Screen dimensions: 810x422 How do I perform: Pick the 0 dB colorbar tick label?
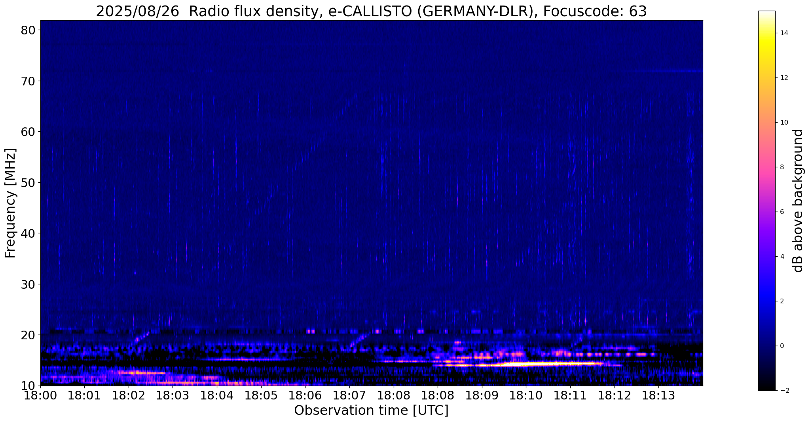pyautogui.click(x=782, y=346)
